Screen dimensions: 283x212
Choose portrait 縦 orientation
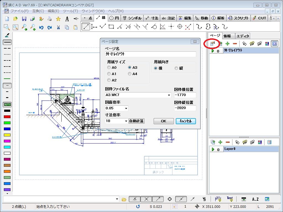(176, 68)
